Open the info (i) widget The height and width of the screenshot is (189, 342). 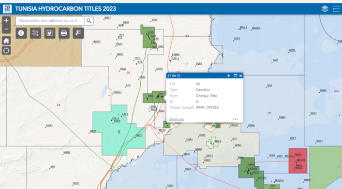tap(21, 33)
